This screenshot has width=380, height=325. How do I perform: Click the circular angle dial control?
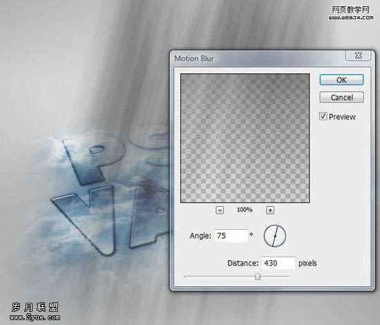click(274, 236)
